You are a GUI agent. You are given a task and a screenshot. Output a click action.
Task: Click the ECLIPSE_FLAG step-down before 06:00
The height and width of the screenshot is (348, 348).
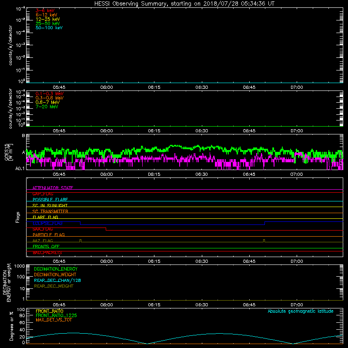click(80, 223)
